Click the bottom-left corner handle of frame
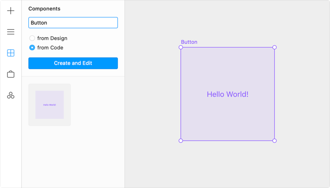 click(181, 141)
